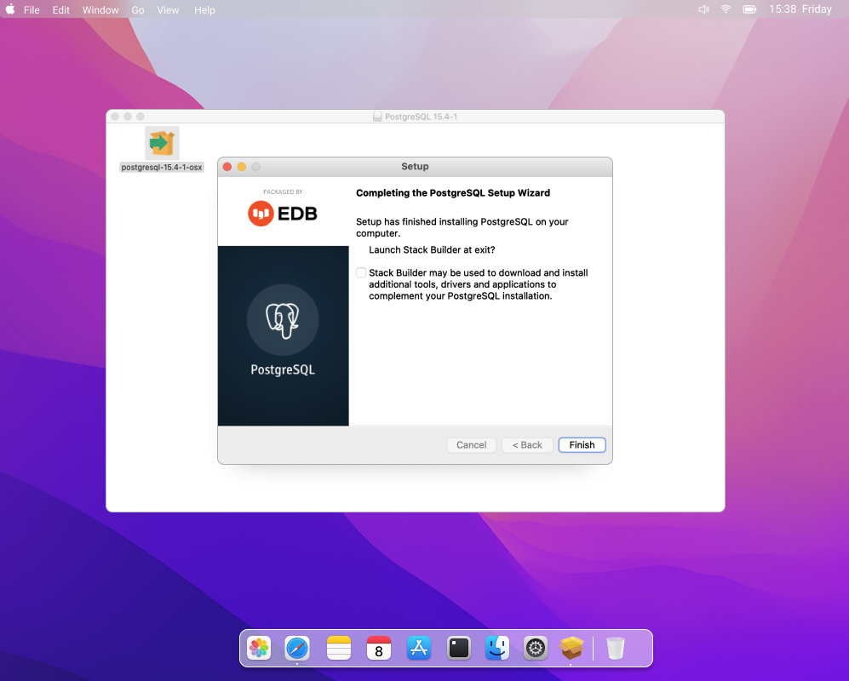Image resolution: width=849 pixels, height=681 pixels.
Task: Click the PostgreSQL elephant logo in the wizard
Action: pyautogui.click(x=283, y=321)
